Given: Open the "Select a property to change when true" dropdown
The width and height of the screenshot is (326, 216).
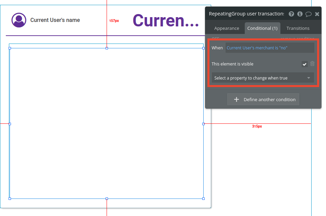Looking at the screenshot, I should tap(263, 78).
